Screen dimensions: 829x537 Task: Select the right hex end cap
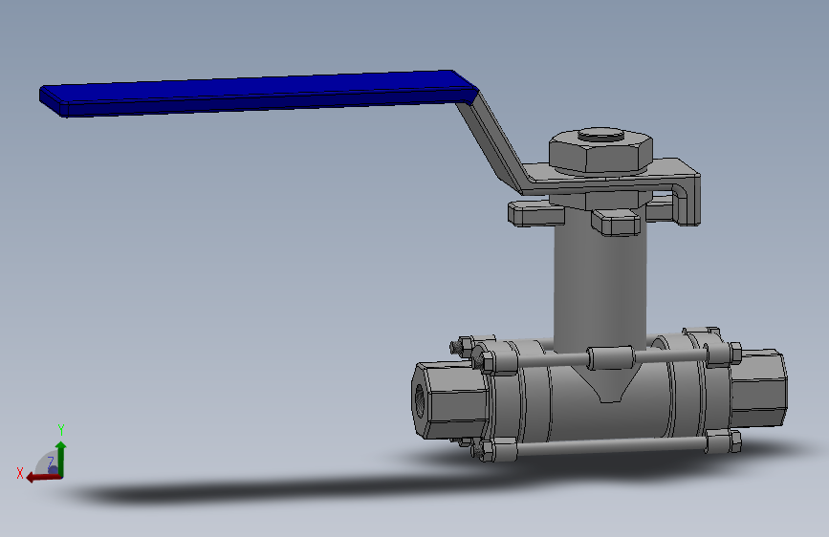[759, 388]
